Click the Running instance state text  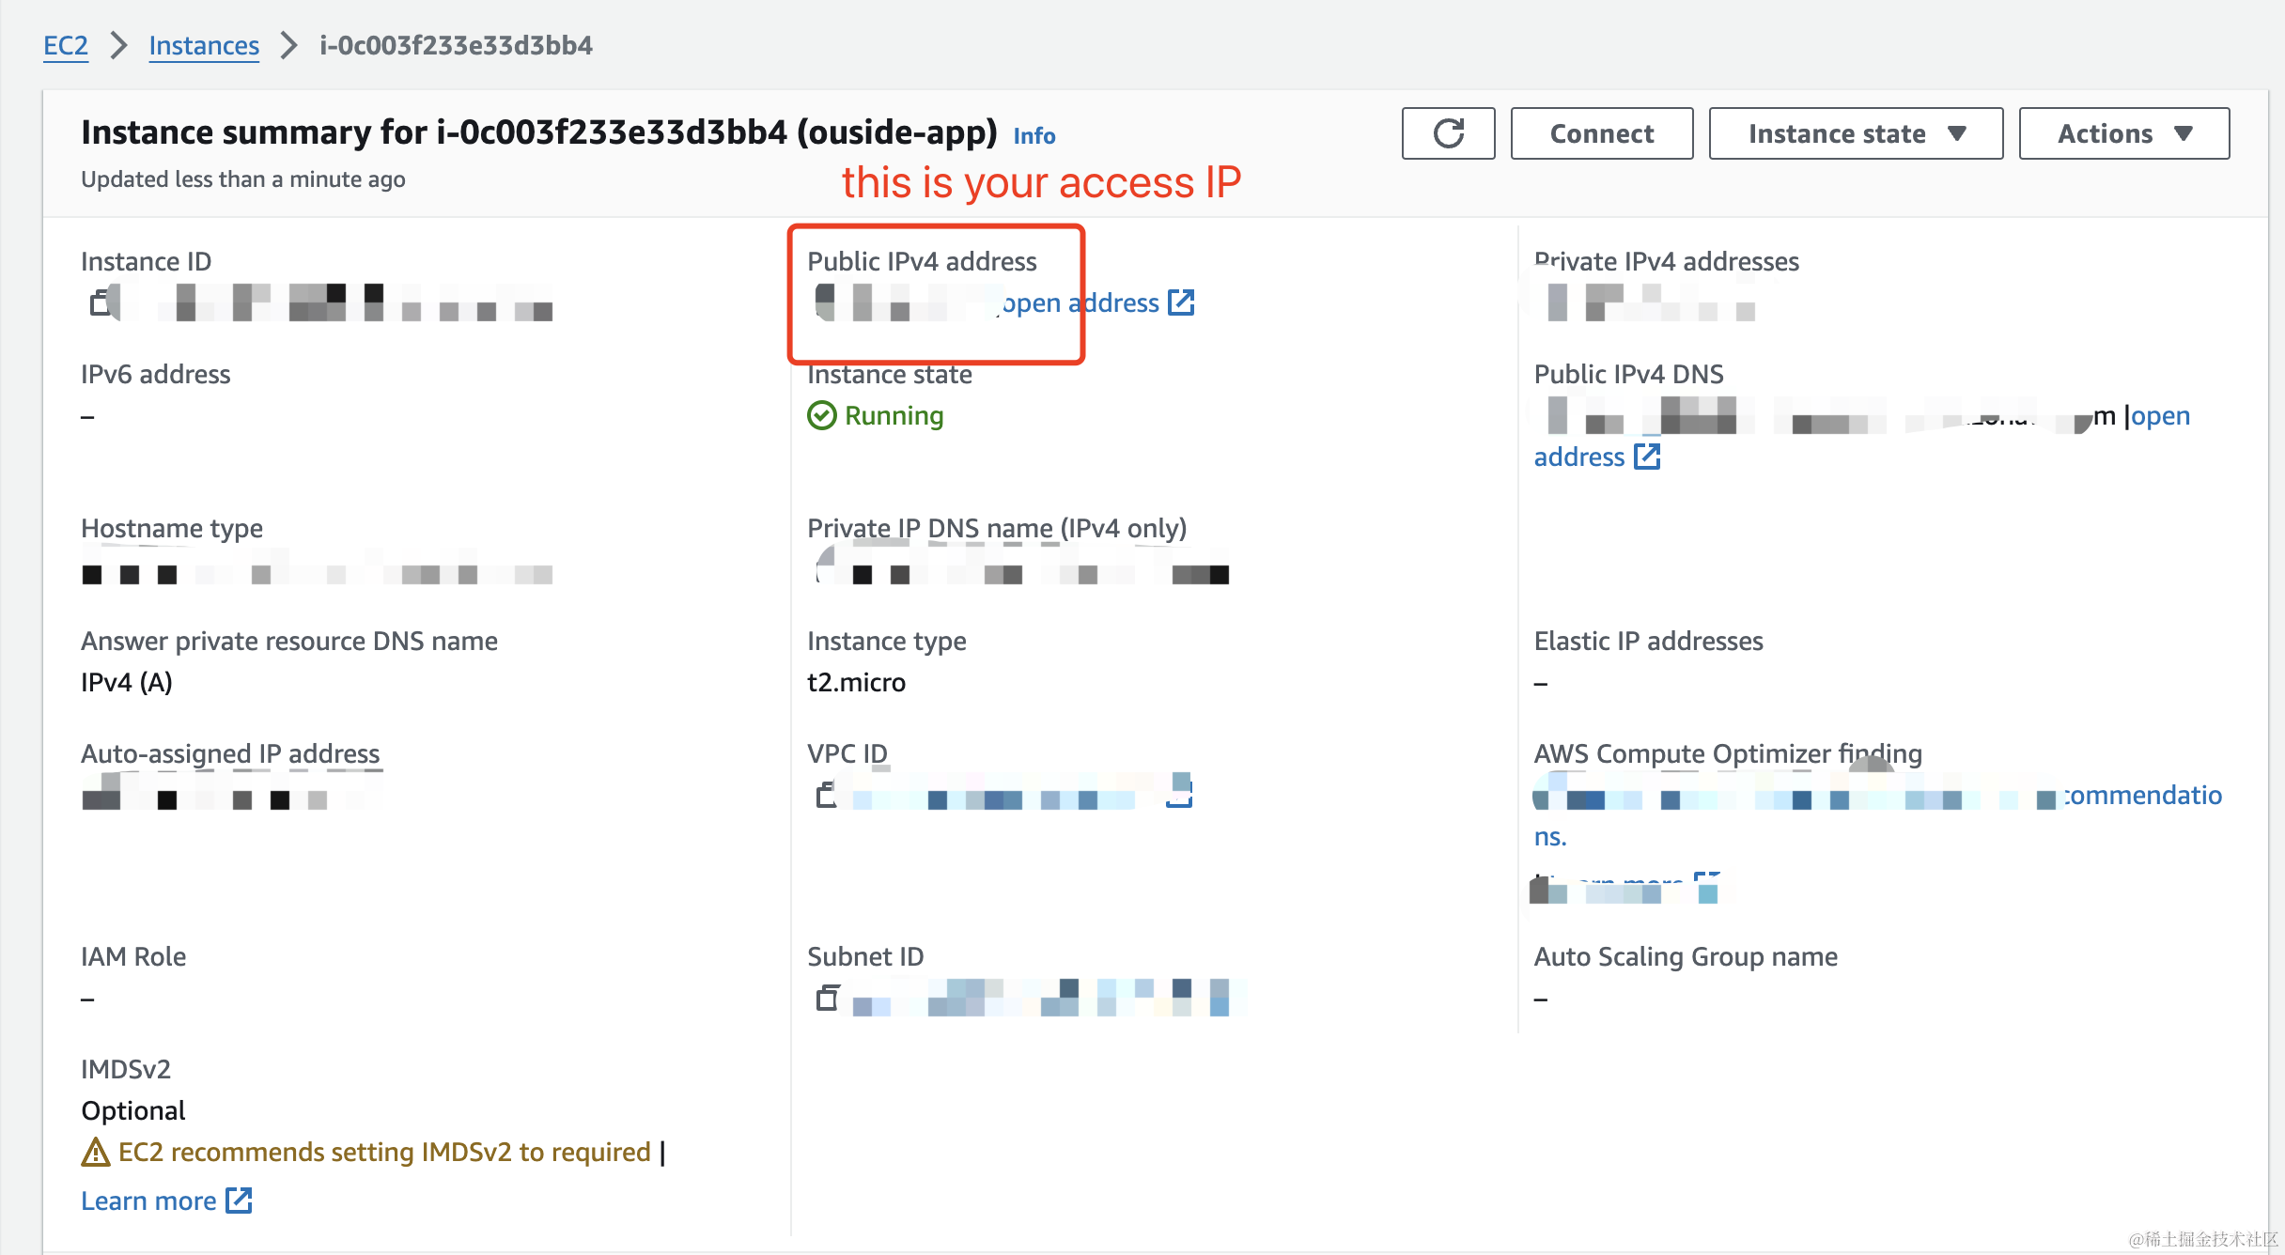click(894, 415)
